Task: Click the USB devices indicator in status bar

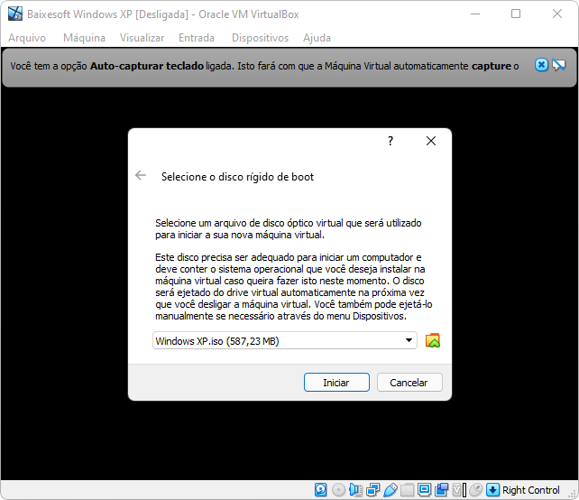Action: [x=390, y=490]
